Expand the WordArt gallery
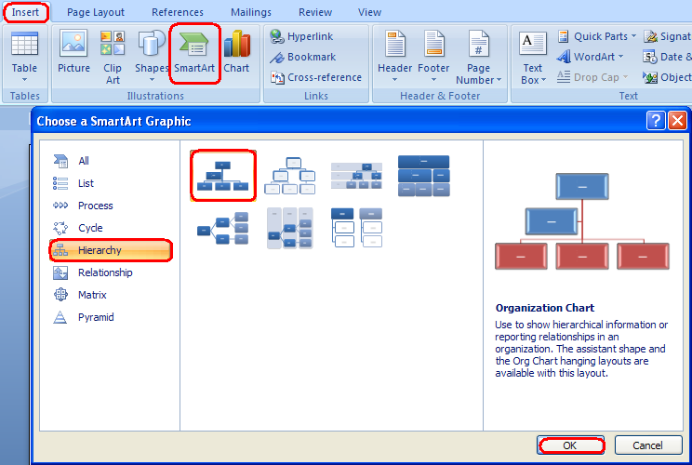692x465 pixels. tap(590, 57)
